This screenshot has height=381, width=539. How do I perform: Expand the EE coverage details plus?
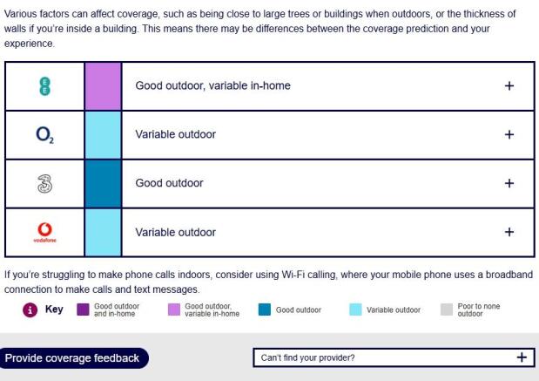click(x=509, y=86)
